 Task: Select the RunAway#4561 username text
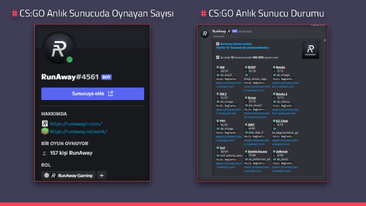[70, 77]
